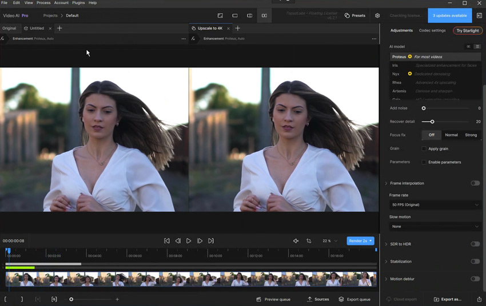Expand the Frame interpolation section
The width and height of the screenshot is (486, 306).
point(386,183)
